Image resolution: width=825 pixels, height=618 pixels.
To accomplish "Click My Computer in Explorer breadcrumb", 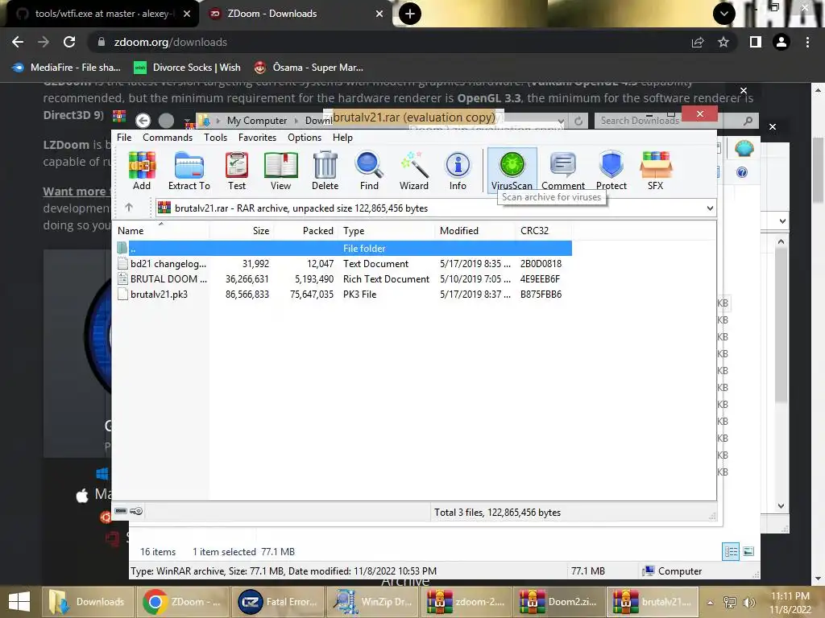I will click(257, 121).
